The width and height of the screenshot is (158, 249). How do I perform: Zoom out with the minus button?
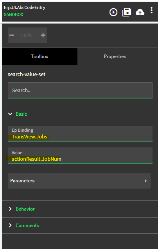12,35
